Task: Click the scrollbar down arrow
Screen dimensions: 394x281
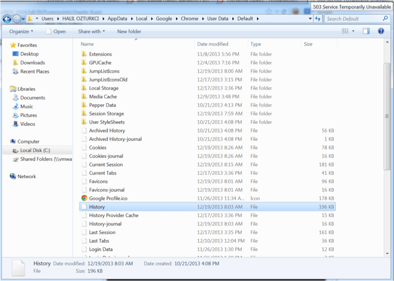Action: (x=387, y=253)
